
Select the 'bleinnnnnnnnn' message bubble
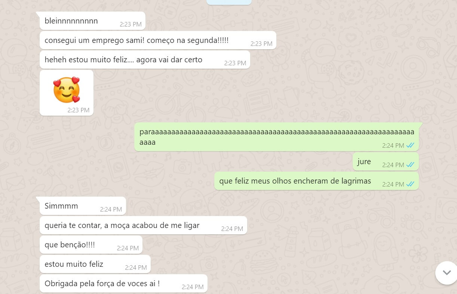92,21
